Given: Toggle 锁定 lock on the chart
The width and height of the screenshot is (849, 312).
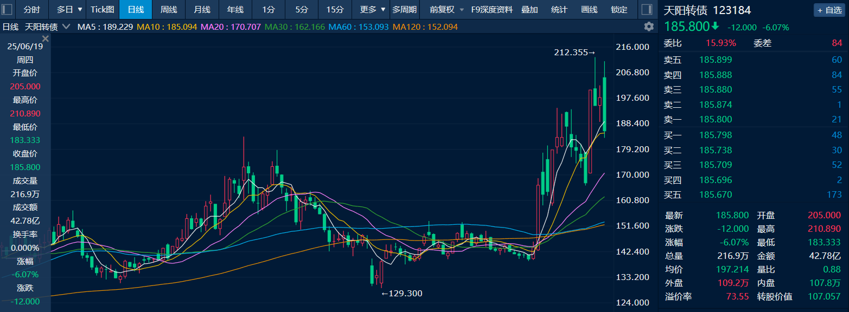Looking at the screenshot, I should [x=619, y=10].
